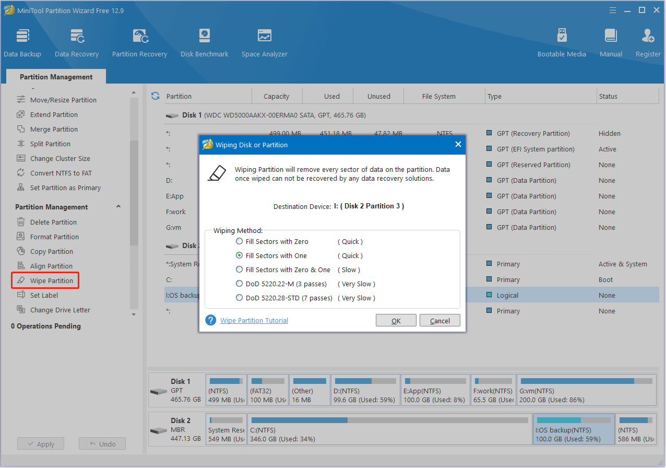Select the C:(NTFS) block in Disk 2 map
Image resolution: width=666 pixels, height=468 pixels.
coord(390,429)
